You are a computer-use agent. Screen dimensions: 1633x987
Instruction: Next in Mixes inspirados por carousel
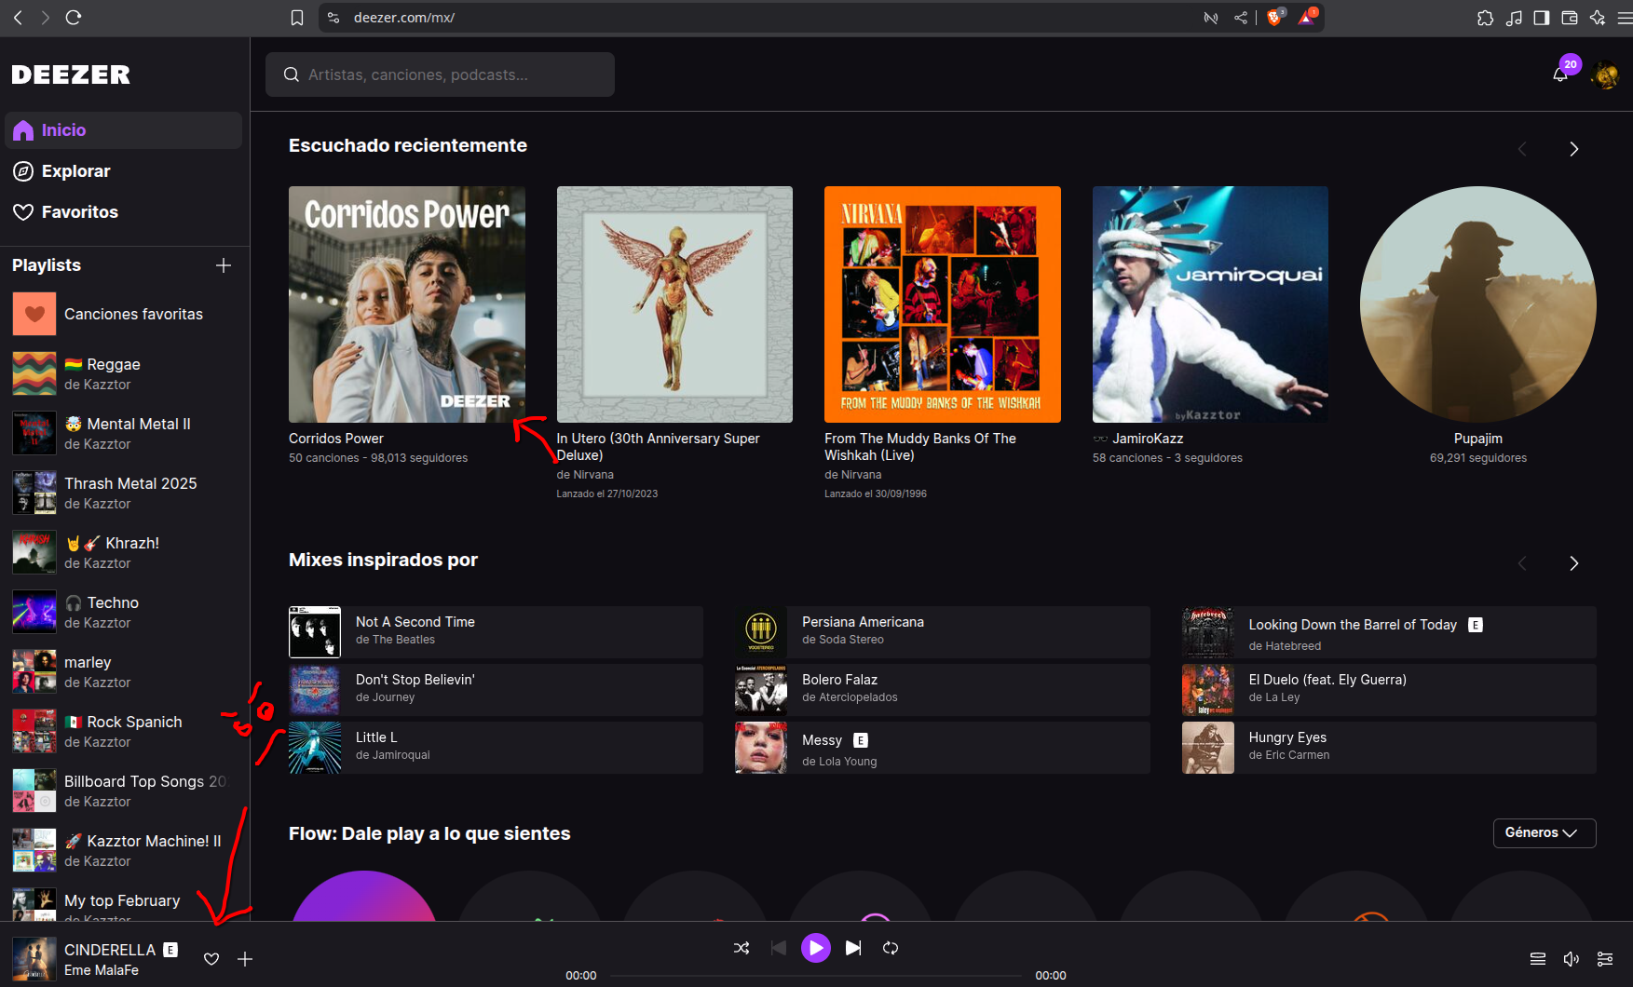tap(1573, 563)
